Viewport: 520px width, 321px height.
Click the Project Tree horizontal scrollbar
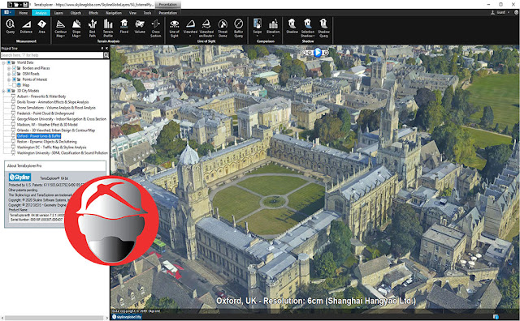[54, 318]
